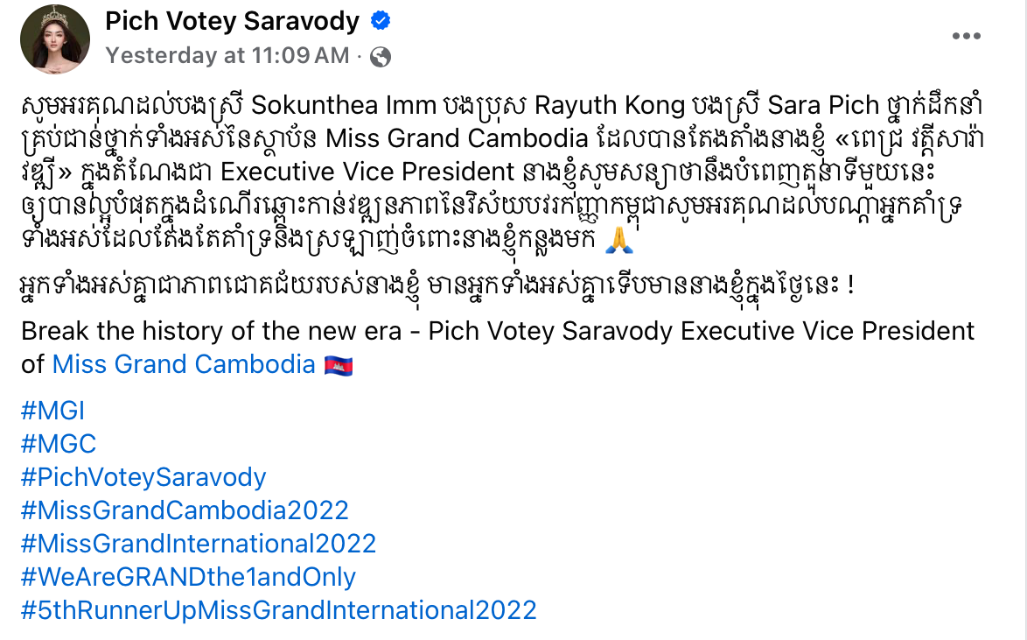Screen dimensions: 1027x640
Task: Click the Cambodia flag emoji
Action: (339, 365)
